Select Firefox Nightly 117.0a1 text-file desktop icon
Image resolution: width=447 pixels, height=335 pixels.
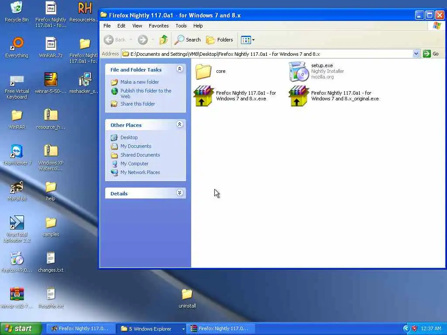click(x=51, y=14)
